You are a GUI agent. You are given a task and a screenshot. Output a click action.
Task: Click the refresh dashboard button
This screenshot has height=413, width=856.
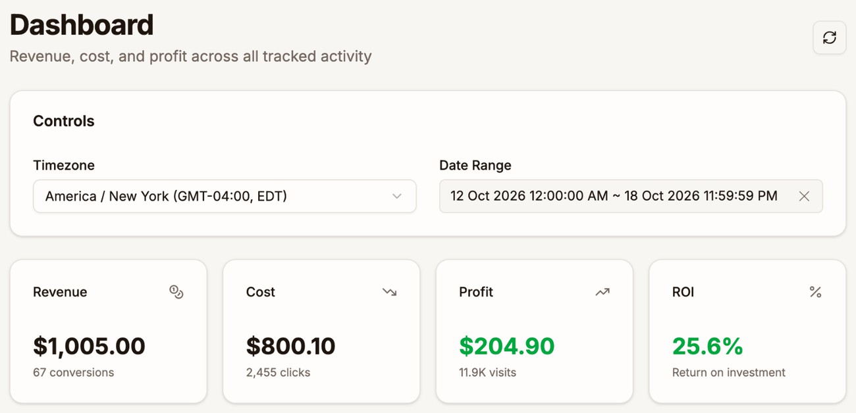pyautogui.click(x=829, y=37)
